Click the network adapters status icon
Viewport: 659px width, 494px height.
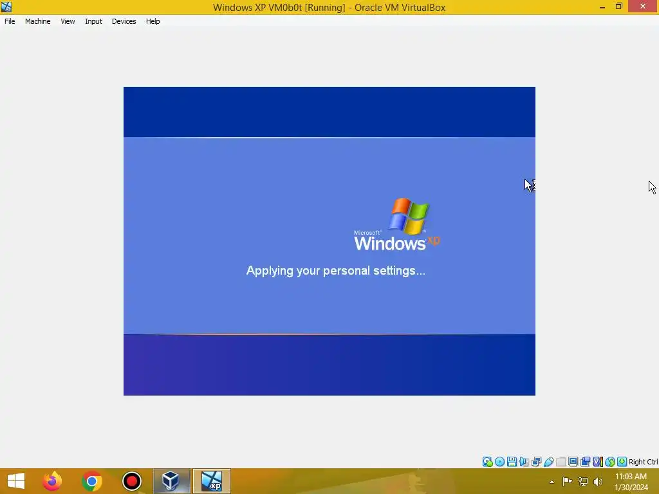(536, 462)
